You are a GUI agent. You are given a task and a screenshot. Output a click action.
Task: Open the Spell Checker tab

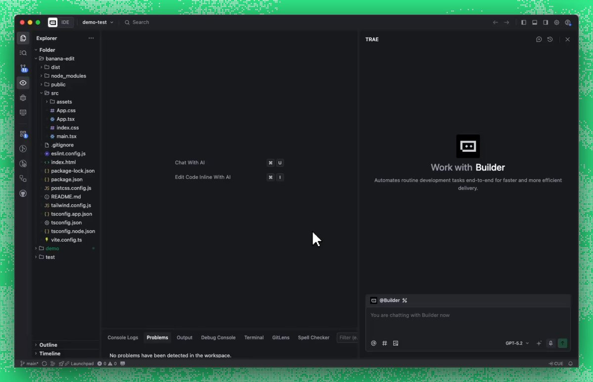click(314, 337)
